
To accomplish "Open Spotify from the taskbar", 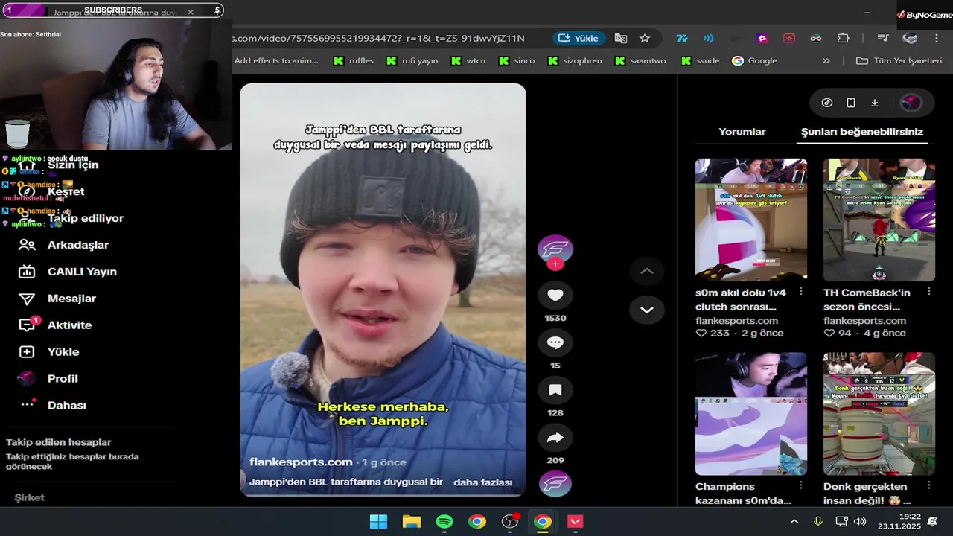I will coord(444,521).
